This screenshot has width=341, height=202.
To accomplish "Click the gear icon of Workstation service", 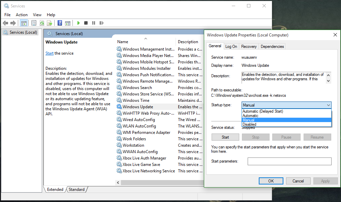I will pos(119,145).
